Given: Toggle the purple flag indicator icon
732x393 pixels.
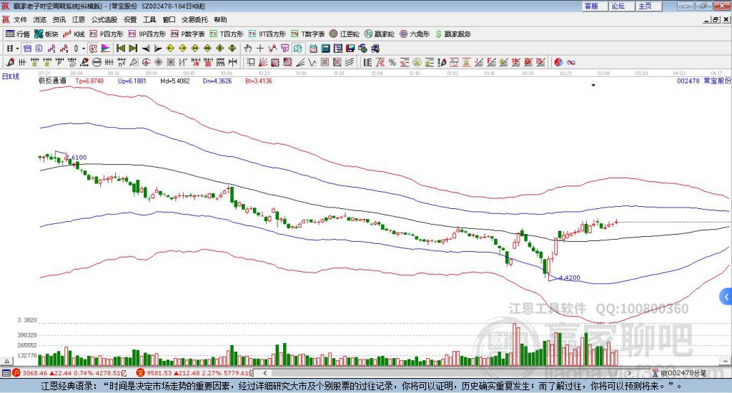Looking at the screenshot, I should coord(106,49).
